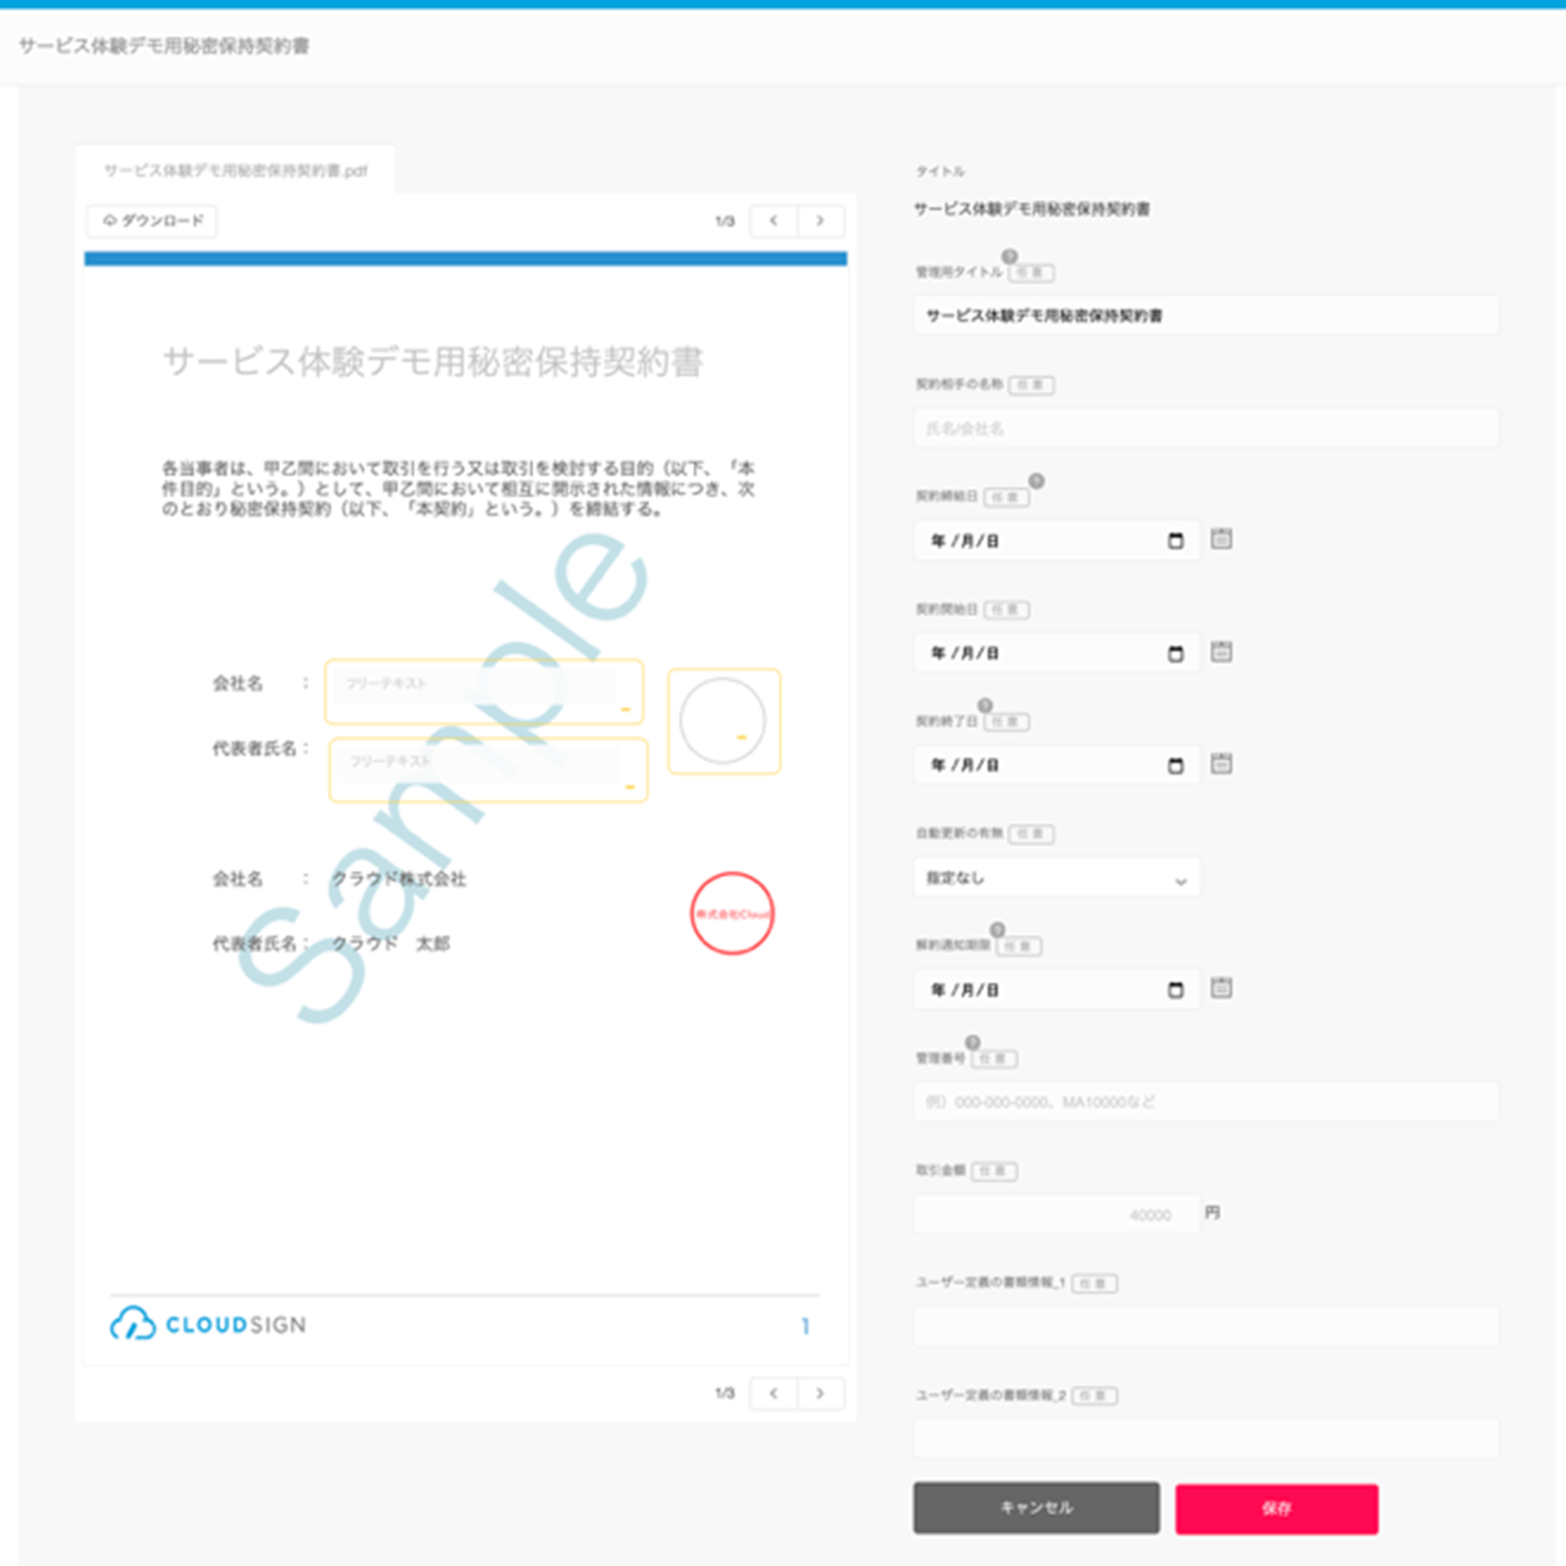Open native date picker inside 契約締結日 field
Viewport: 1566px width, 1566px height.
click(1175, 540)
